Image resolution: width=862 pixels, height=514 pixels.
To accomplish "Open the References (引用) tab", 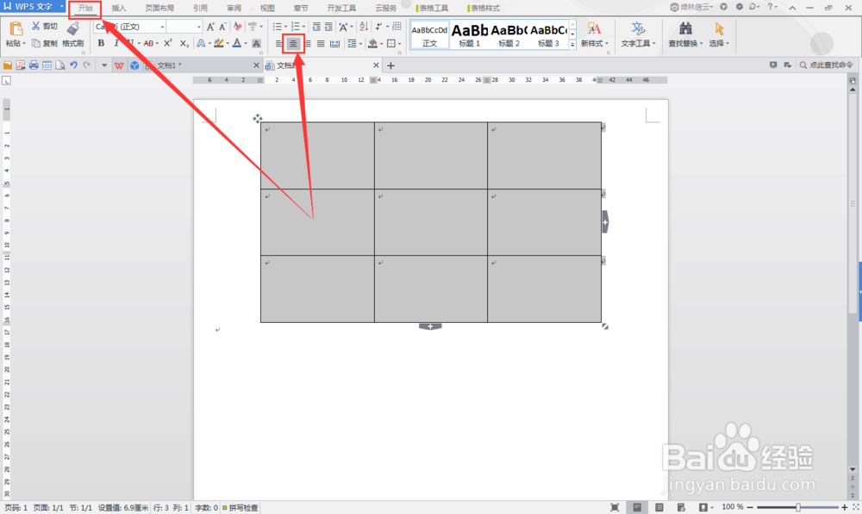I will tap(200, 9).
